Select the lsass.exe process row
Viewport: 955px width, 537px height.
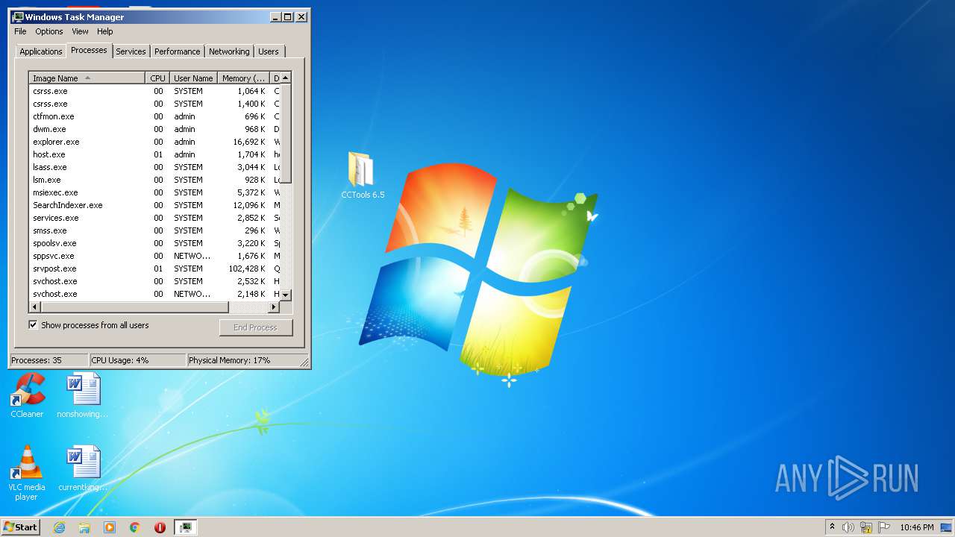pos(154,167)
